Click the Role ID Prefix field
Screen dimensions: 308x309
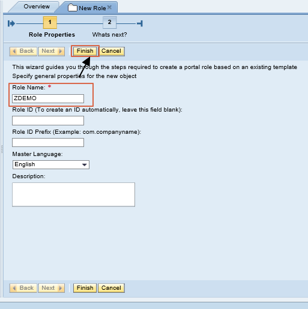click(48, 143)
